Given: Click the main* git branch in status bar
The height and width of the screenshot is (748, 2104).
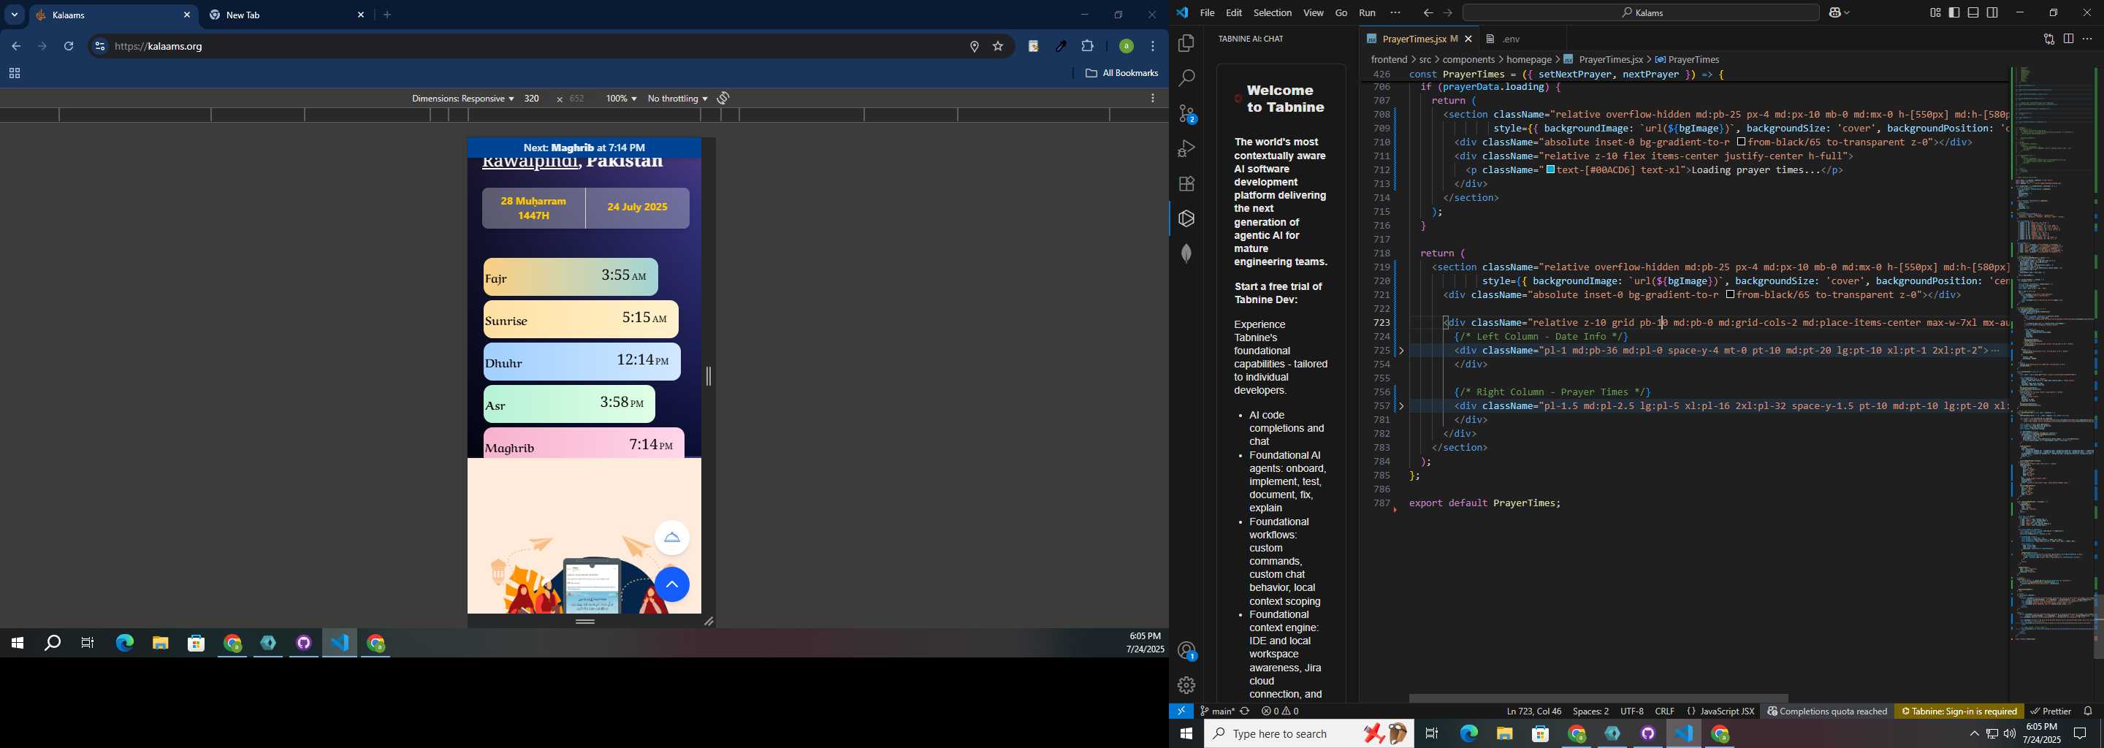Looking at the screenshot, I should coord(1217,711).
